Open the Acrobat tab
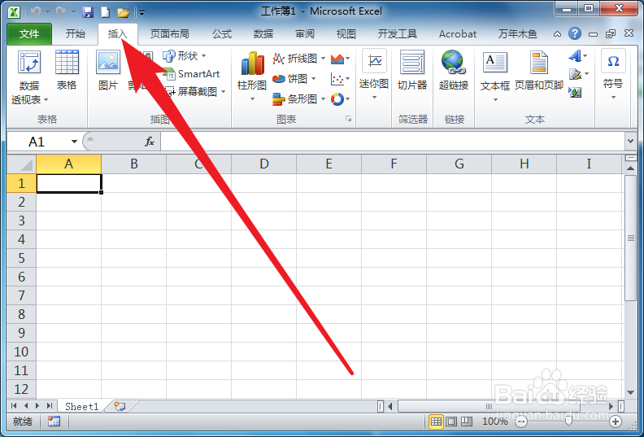644x437 pixels. click(458, 33)
